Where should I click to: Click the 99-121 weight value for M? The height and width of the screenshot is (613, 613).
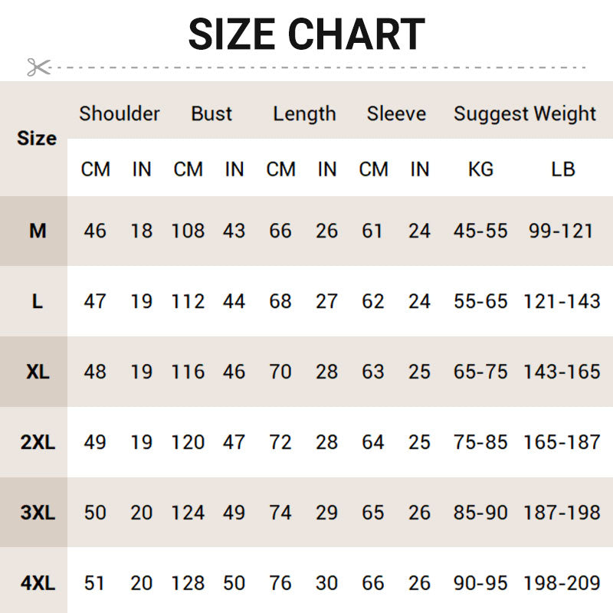[x=561, y=231]
